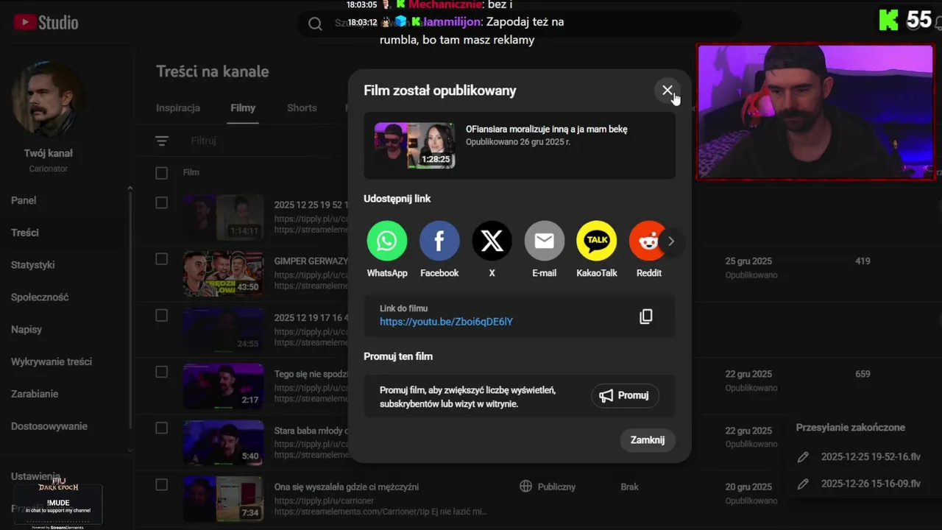Open the channel avatar picture

(x=49, y=99)
